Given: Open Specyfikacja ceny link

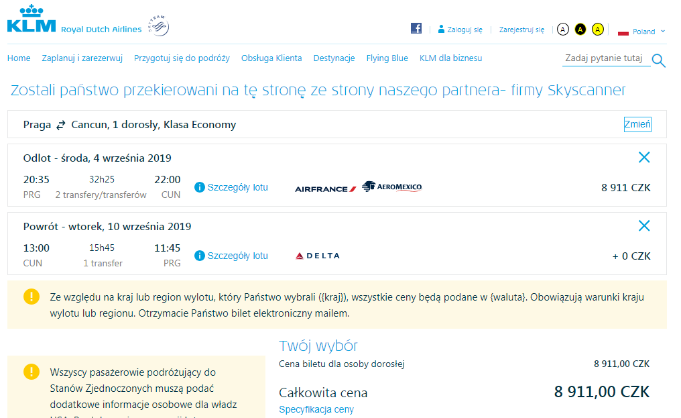Looking at the screenshot, I should tap(316, 409).
